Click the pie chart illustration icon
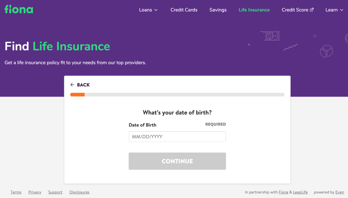This screenshot has height=198, width=348. (x=326, y=51)
